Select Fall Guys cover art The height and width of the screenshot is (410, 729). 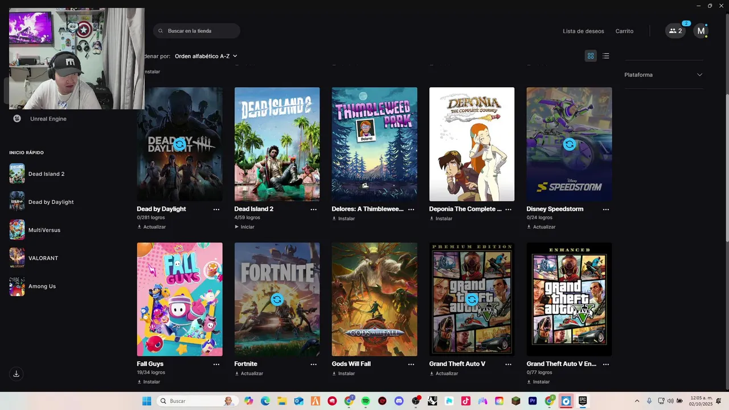(x=179, y=299)
